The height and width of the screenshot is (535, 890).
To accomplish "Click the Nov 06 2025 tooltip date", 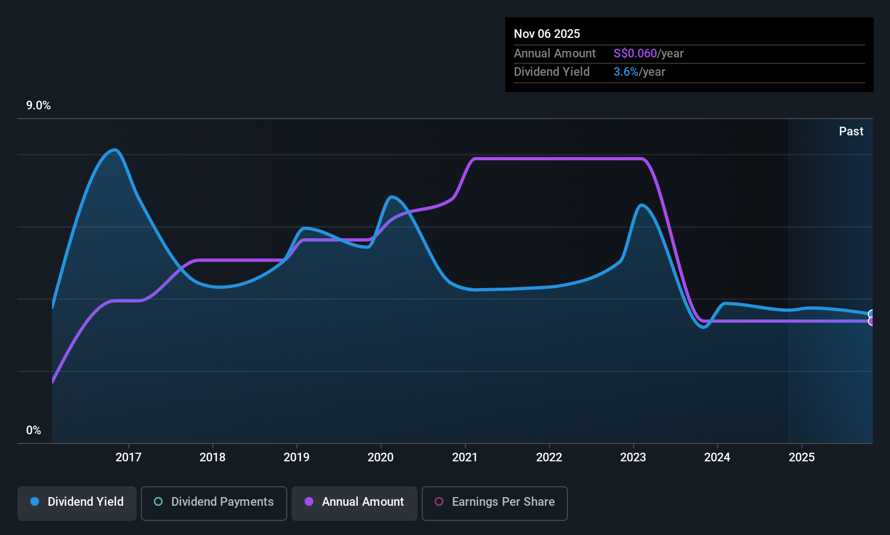I will click(547, 34).
